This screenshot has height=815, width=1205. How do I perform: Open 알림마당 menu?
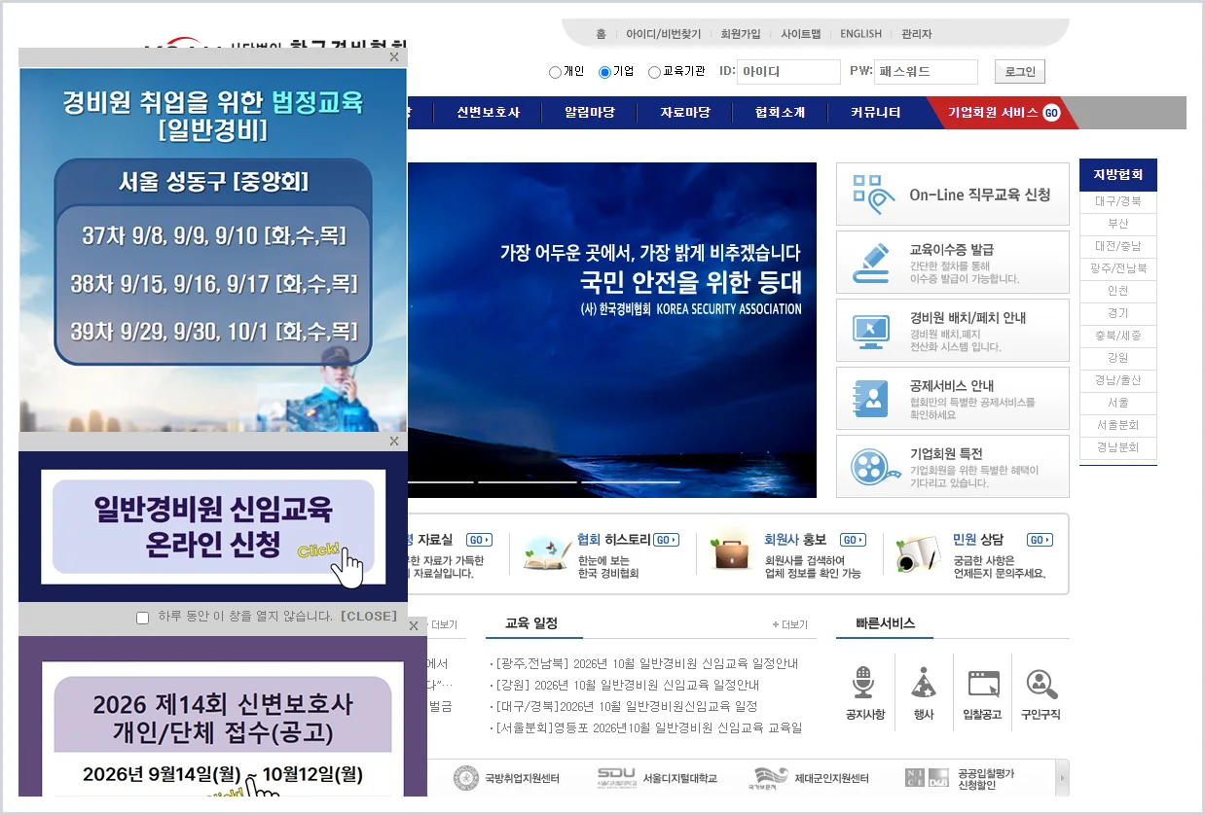[590, 113]
